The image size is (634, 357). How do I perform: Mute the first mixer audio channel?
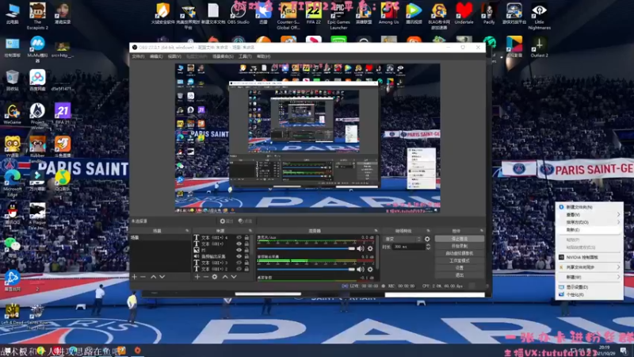361,248
